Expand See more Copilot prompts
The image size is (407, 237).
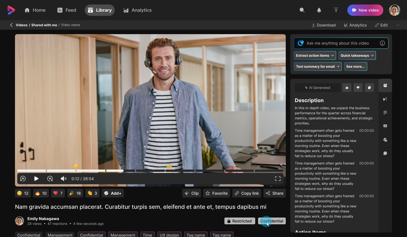[355, 67]
